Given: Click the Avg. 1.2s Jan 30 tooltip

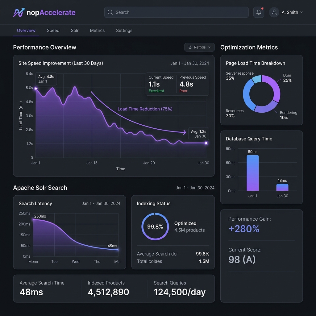Looking at the screenshot, I should (198, 134).
